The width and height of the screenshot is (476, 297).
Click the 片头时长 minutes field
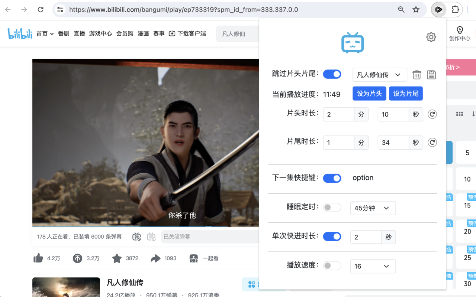pos(338,114)
